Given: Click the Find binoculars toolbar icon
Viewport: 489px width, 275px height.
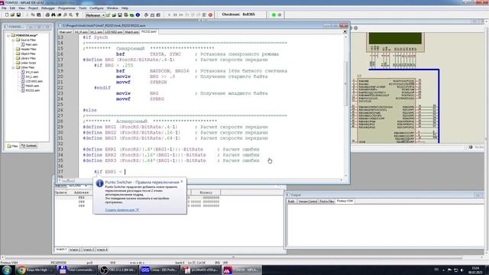Looking at the screenshot, I should click(53, 15).
